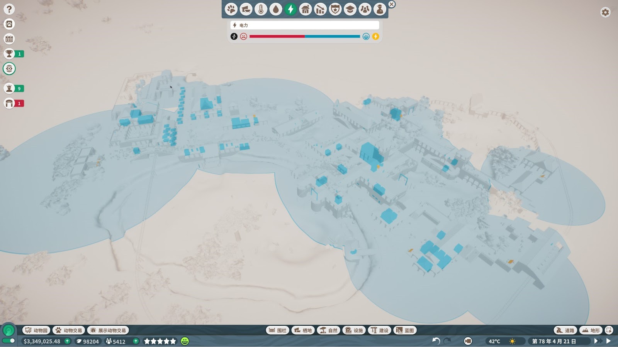The image size is (618, 347).
Task: Click the date 第 78 年 4 月 21 日
Action: tap(554, 341)
